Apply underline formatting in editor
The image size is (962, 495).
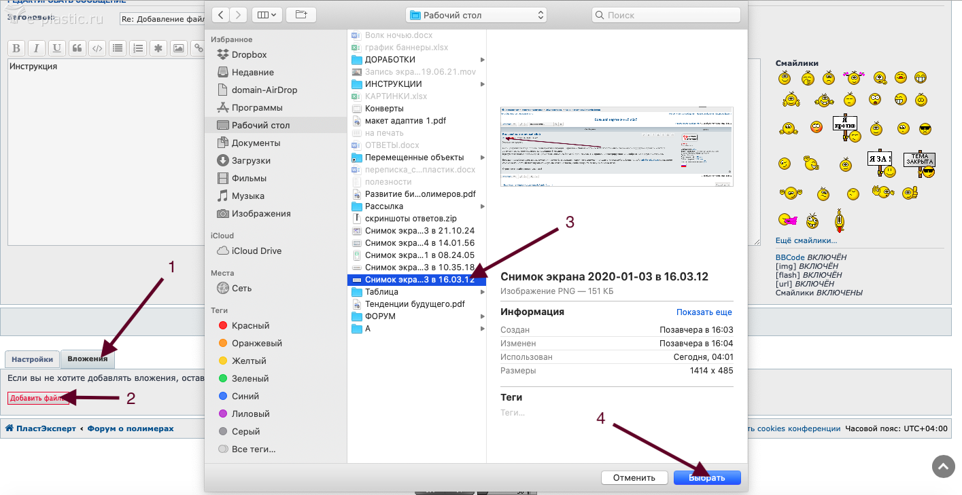click(56, 48)
